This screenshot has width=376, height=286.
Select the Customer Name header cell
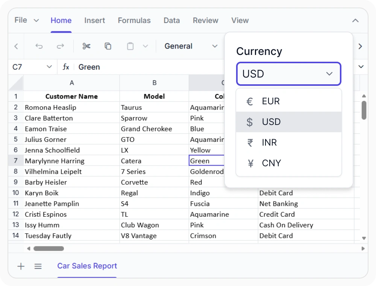pos(71,96)
